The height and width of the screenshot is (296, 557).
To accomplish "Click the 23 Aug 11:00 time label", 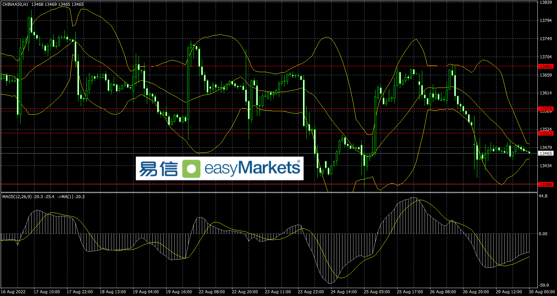I will (x=278, y=292).
